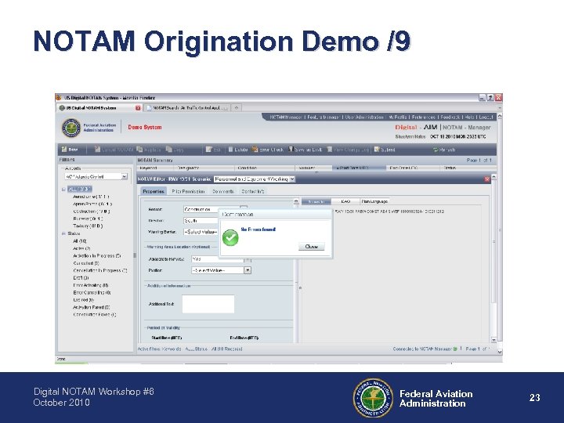This screenshot has height=423, width=564.
Task: Click the NOTAM Editor vertical scrollbar down arrow
Action: click(x=493, y=340)
